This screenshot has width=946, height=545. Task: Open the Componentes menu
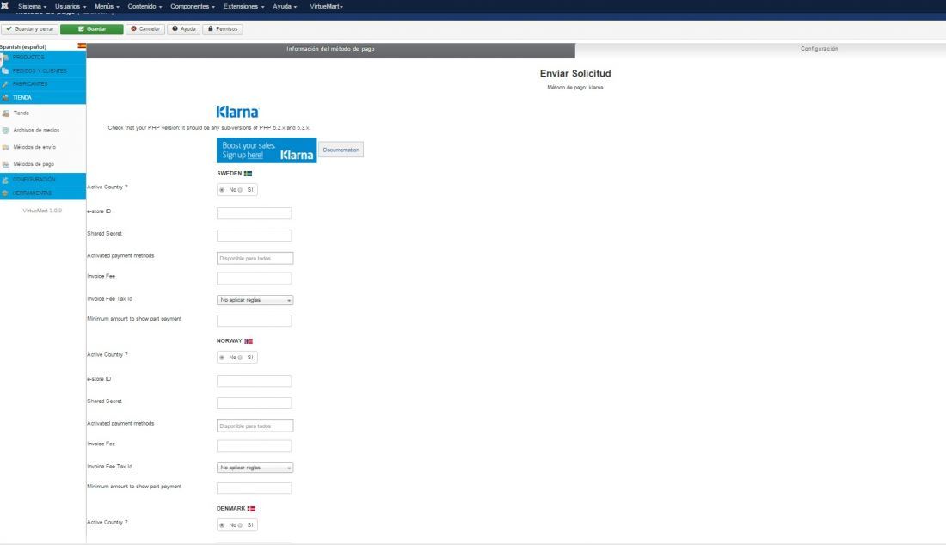coord(192,6)
